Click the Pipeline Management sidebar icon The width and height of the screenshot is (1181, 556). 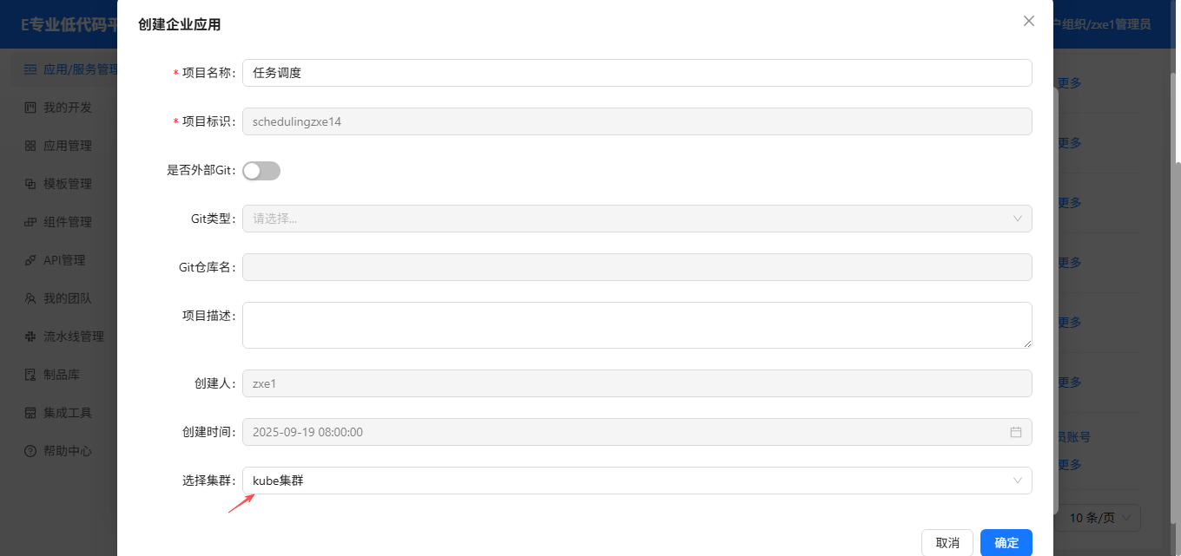(x=30, y=337)
